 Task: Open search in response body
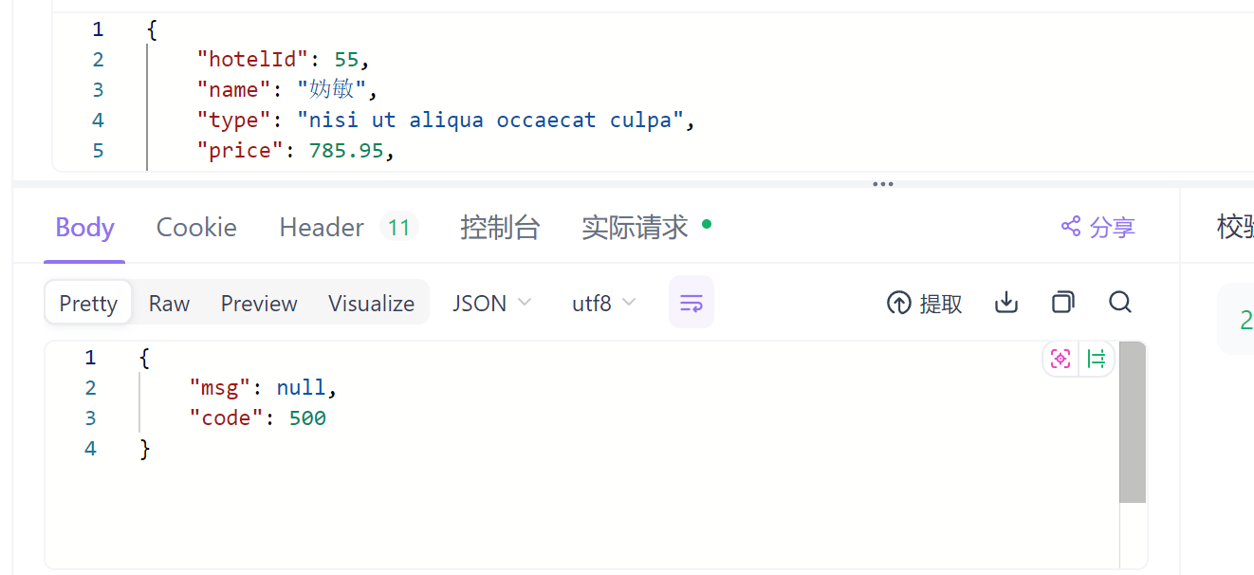[1120, 303]
